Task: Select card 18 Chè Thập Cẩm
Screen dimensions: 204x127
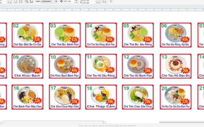Action: (x=100, y=97)
